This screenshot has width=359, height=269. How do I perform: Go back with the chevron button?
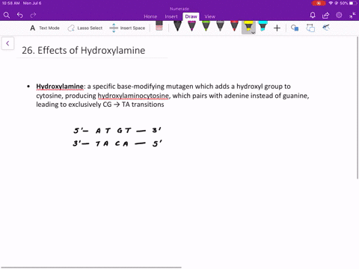tap(7, 43)
